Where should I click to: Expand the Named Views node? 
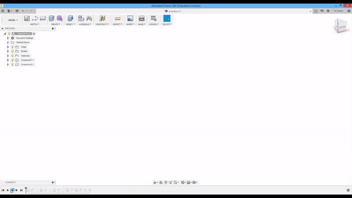(x=8, y=42)
